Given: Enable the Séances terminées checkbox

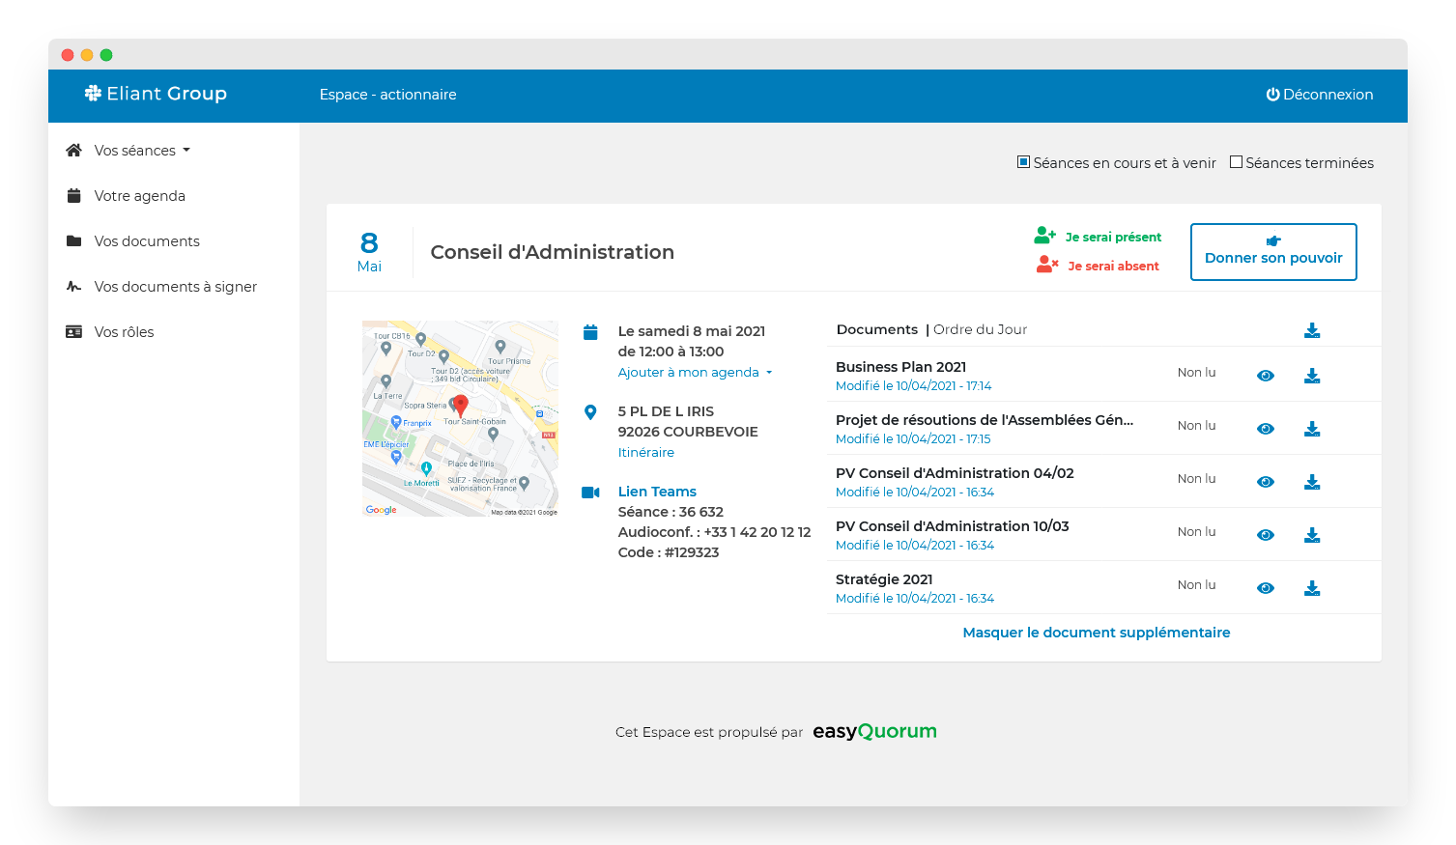Looking at the screenshot, I should coord(1236,162).
